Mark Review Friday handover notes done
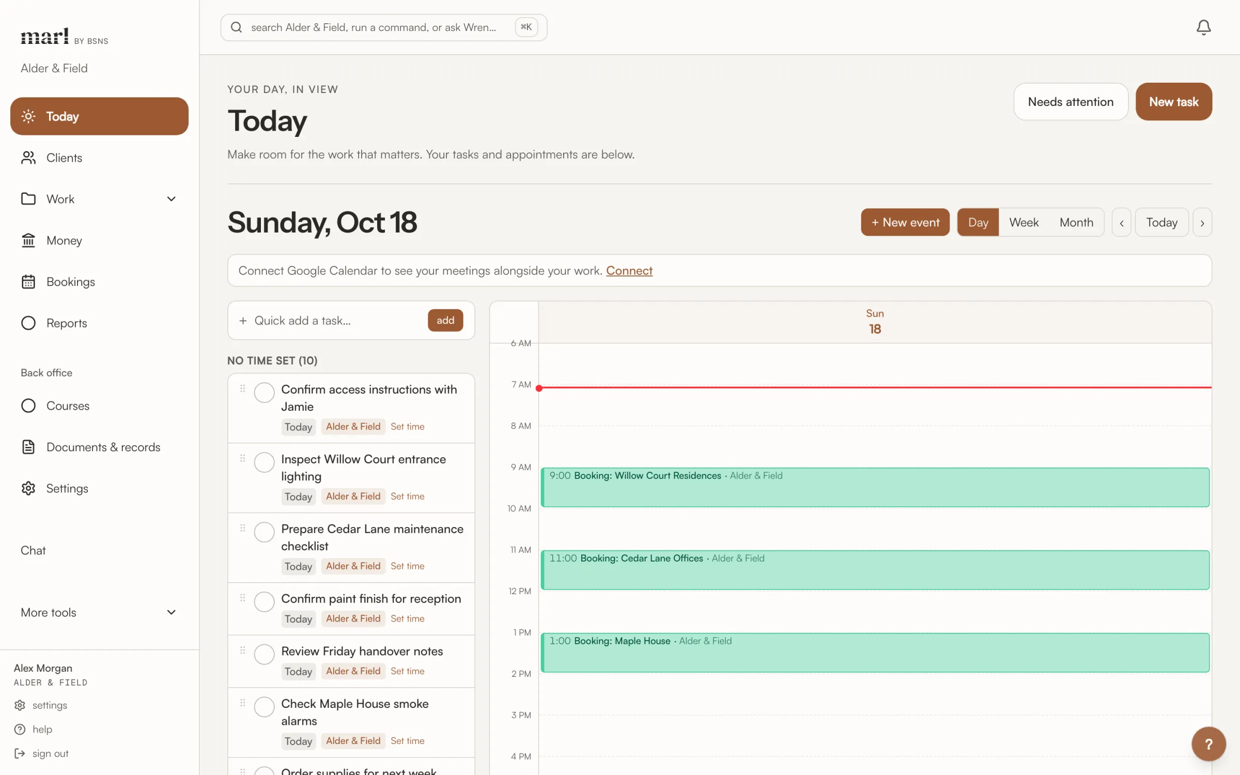Viewport: 1240px width, 775px height. (x=264, y=654)
